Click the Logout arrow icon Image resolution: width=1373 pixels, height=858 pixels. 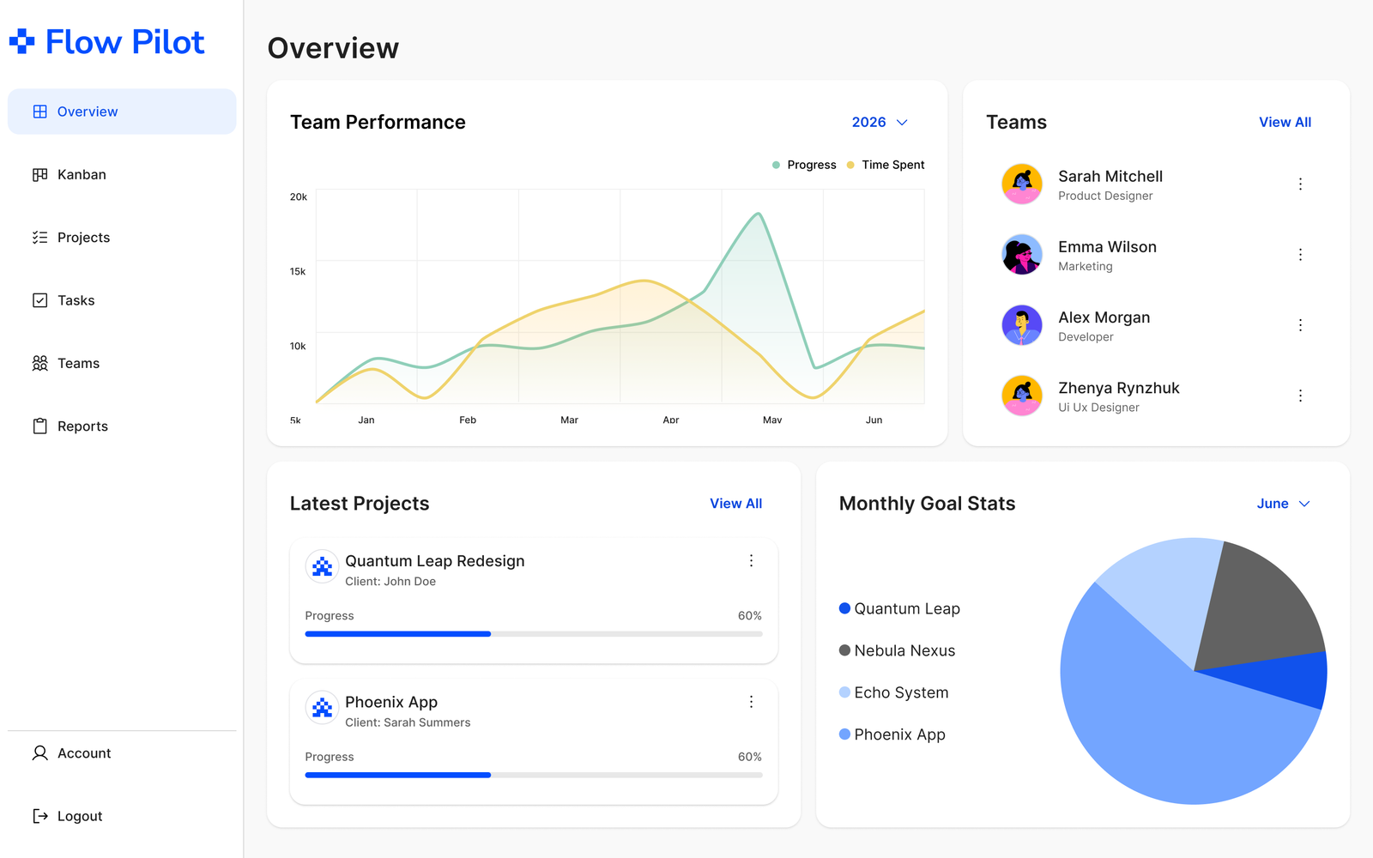[40, 816]
